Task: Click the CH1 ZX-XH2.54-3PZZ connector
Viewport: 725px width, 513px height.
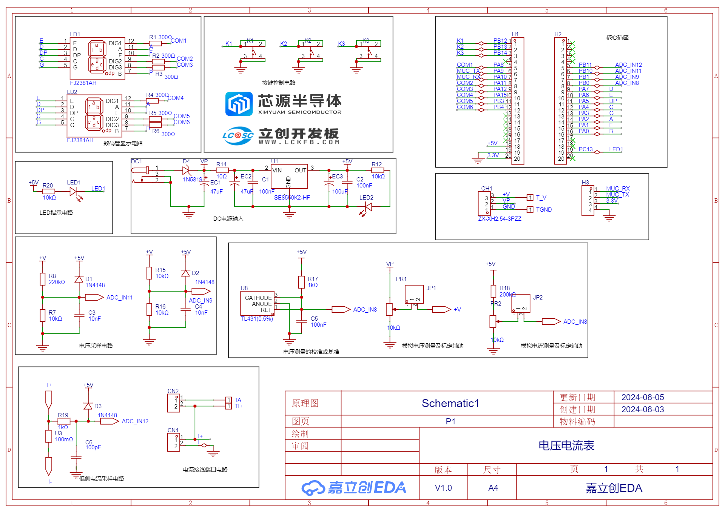Action: tap(484, 204)
